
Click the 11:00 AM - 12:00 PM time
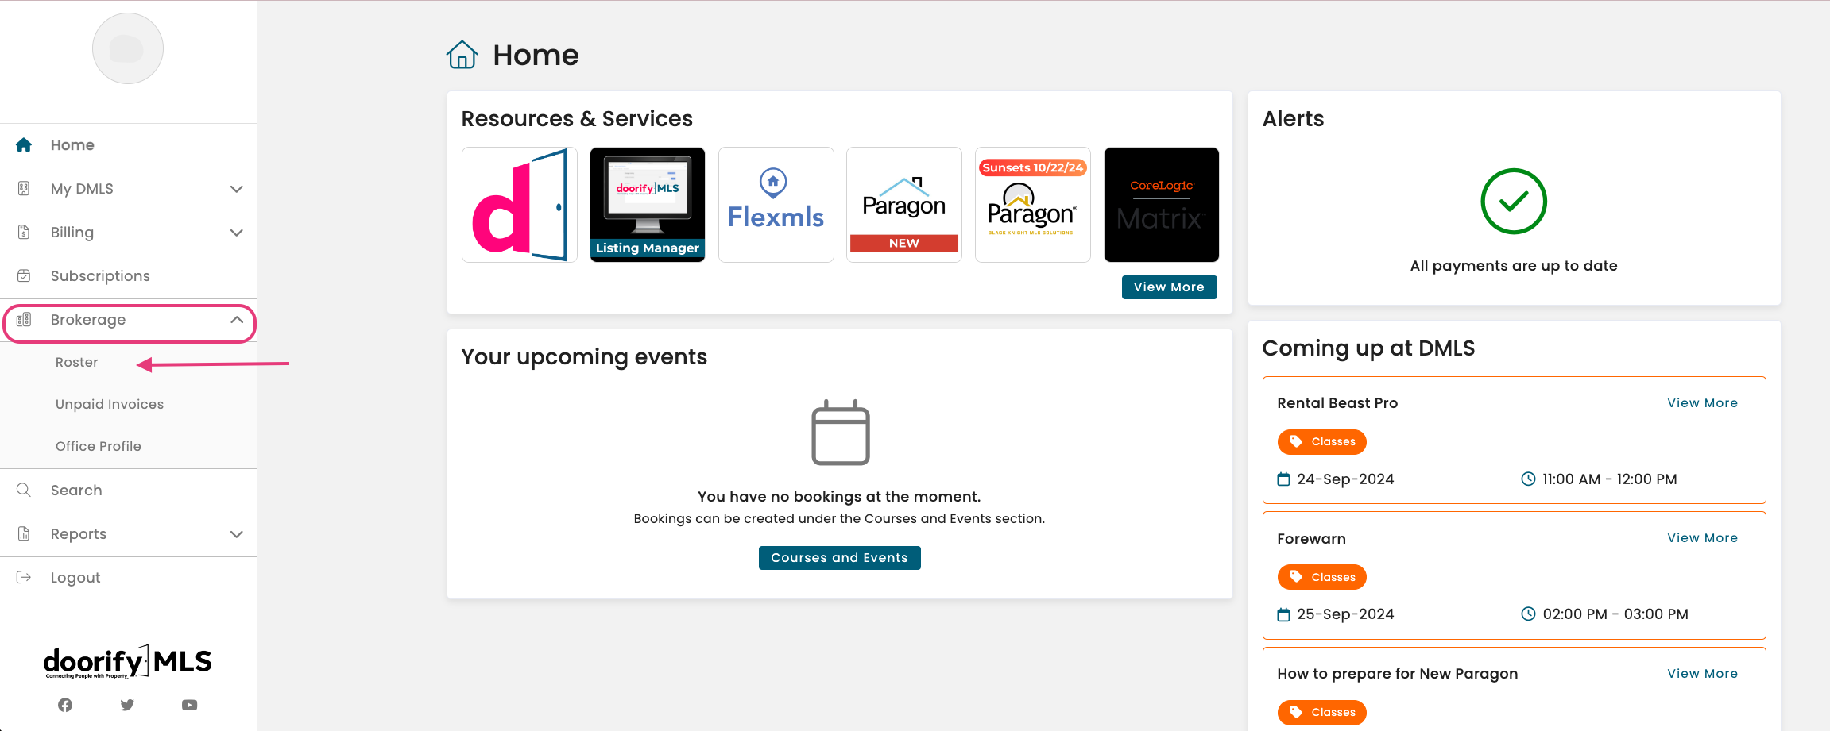1610,479
